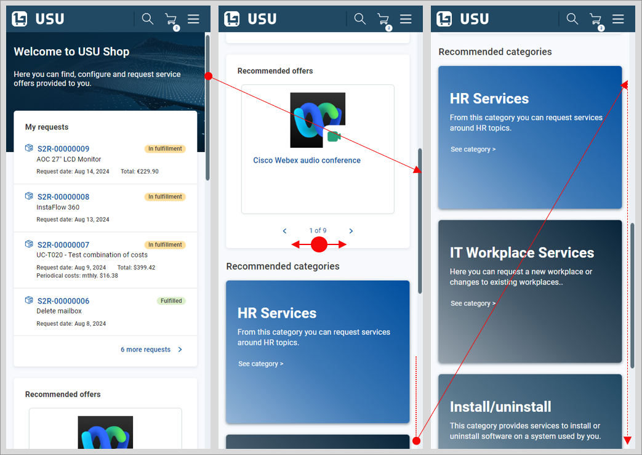Click the package icon beside S2R-00000007
Viewport: 642px width, 455px height.
pyautogui.click(x=29, y=244)
